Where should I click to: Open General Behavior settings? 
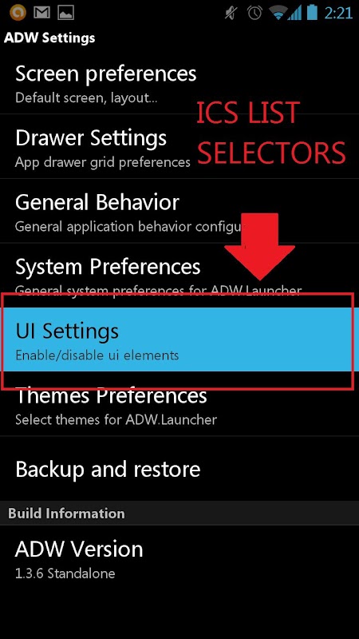click(179, 211)
